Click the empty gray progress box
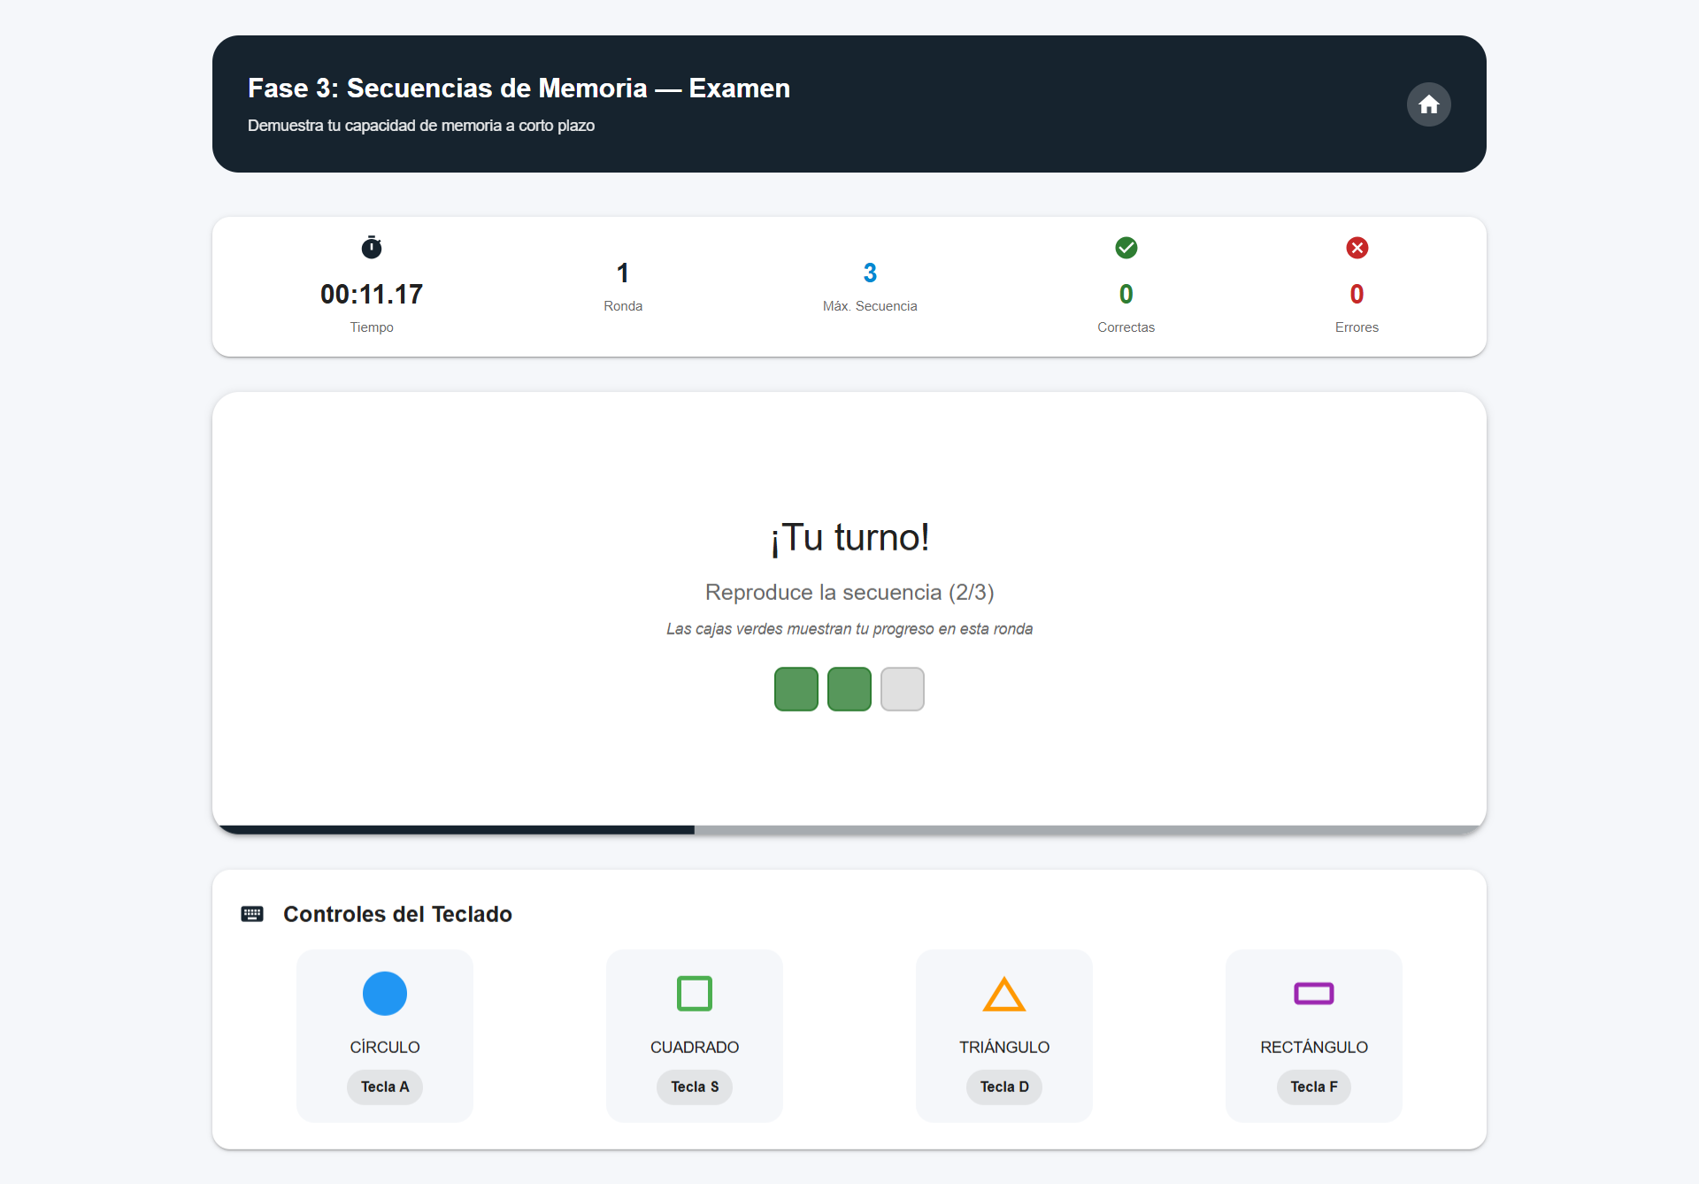1699x1184 pixels. tap(902, 688)
